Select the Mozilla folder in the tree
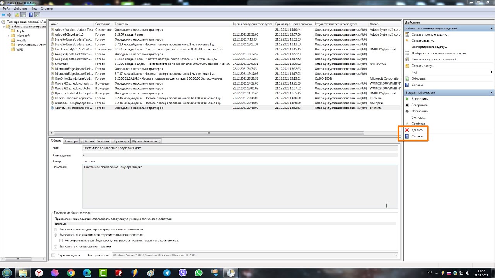The height and width of the screenshot is (278, 495). (x=21, y=40)
